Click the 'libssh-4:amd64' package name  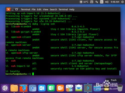tap(21, 27)
